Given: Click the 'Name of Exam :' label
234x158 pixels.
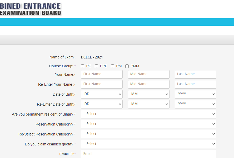Looking at the screenshot, I should [x=63, y=57].
